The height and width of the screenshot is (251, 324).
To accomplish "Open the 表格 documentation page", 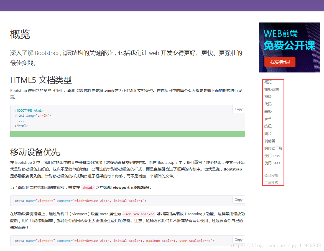I will [x=268, y=111].
